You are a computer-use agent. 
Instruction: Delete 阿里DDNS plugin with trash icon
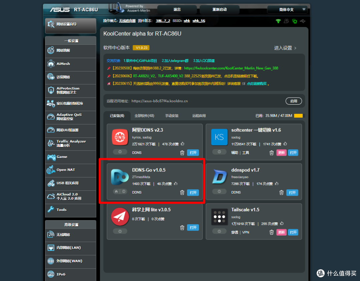(x=182, y=153)
